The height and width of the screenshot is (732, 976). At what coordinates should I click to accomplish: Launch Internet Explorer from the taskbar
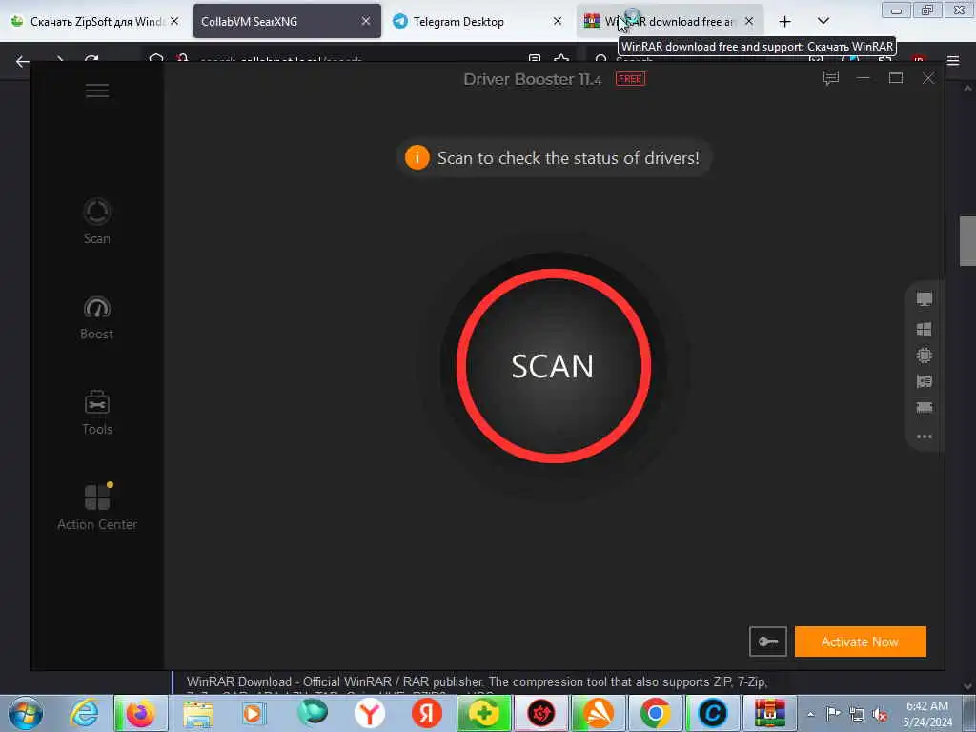tap(84, 713)
